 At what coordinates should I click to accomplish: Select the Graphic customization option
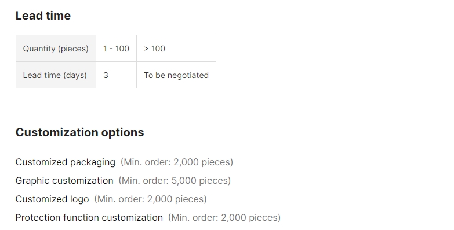[x=64, y=181]
